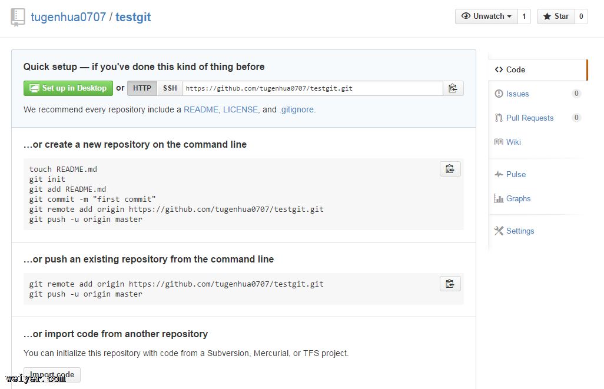Click the repository book icon by the title

(18, 17)
